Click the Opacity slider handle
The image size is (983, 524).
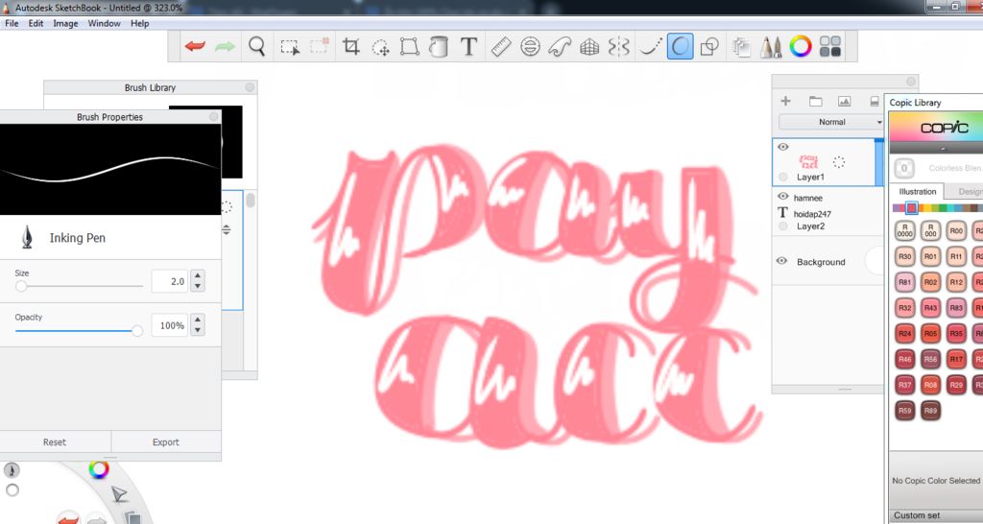click(x=137, y=330)
